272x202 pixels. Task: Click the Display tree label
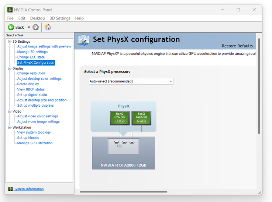[x=18, y=68]
